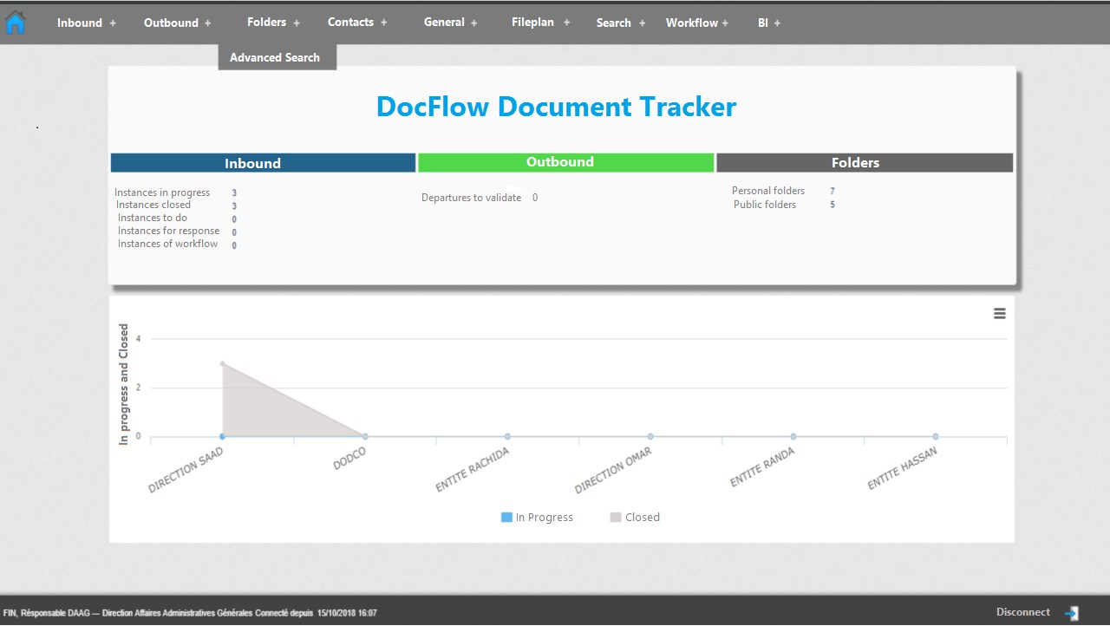Screen dimensions: 1110x626
Task: Click the DIRECTION OMAR chart axis label
Action: (x=613, y=471)
